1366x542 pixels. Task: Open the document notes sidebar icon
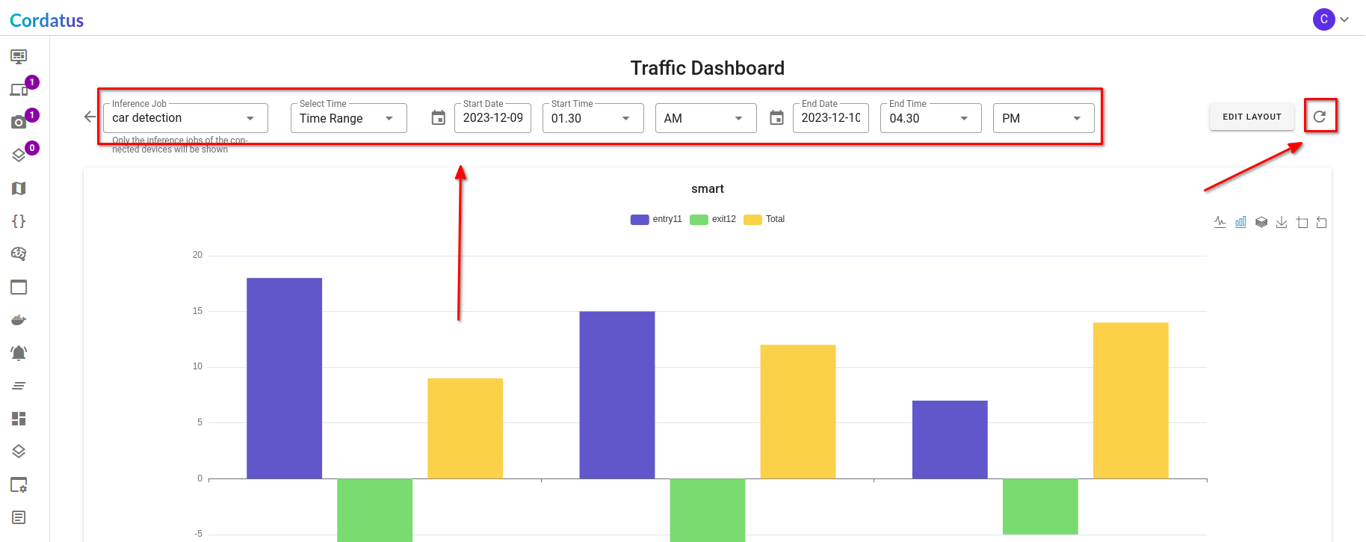19,517
